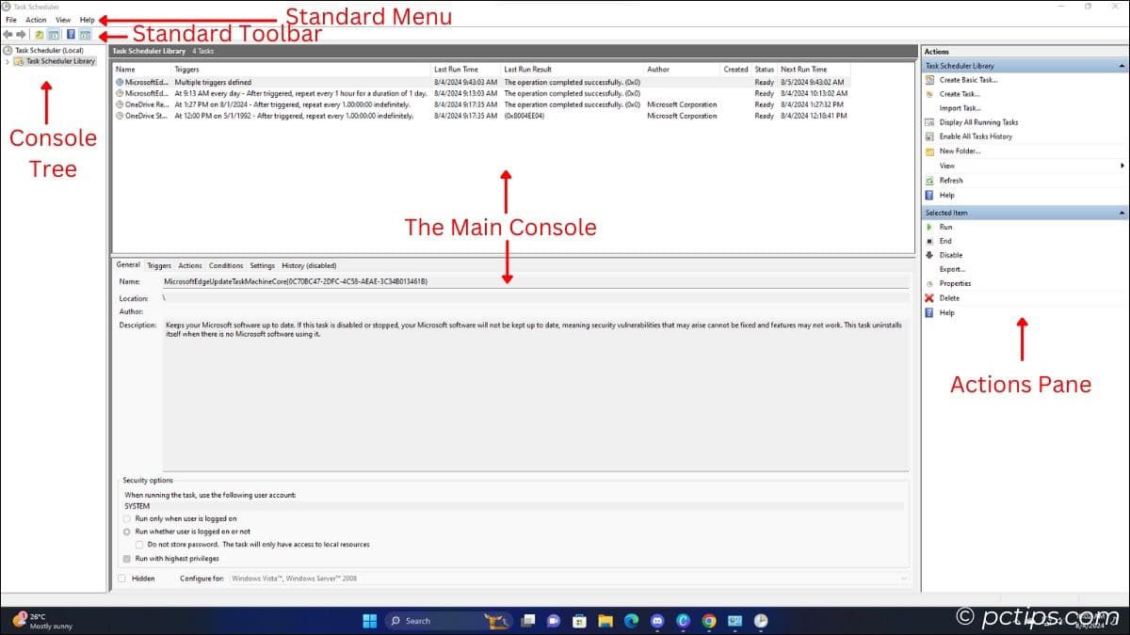Open the Action menu
Screen dimensions: 1130x635
(35, 19)
